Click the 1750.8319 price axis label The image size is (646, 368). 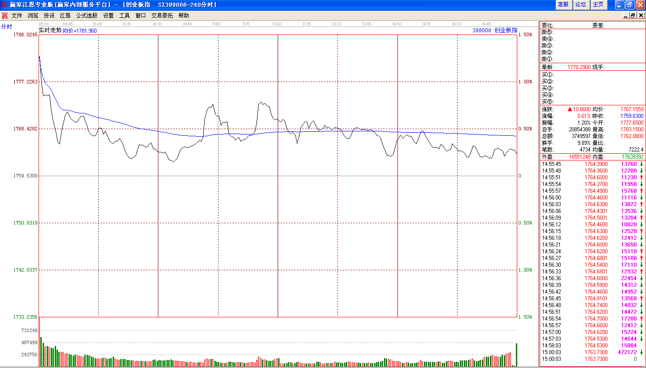click(26, 223)
